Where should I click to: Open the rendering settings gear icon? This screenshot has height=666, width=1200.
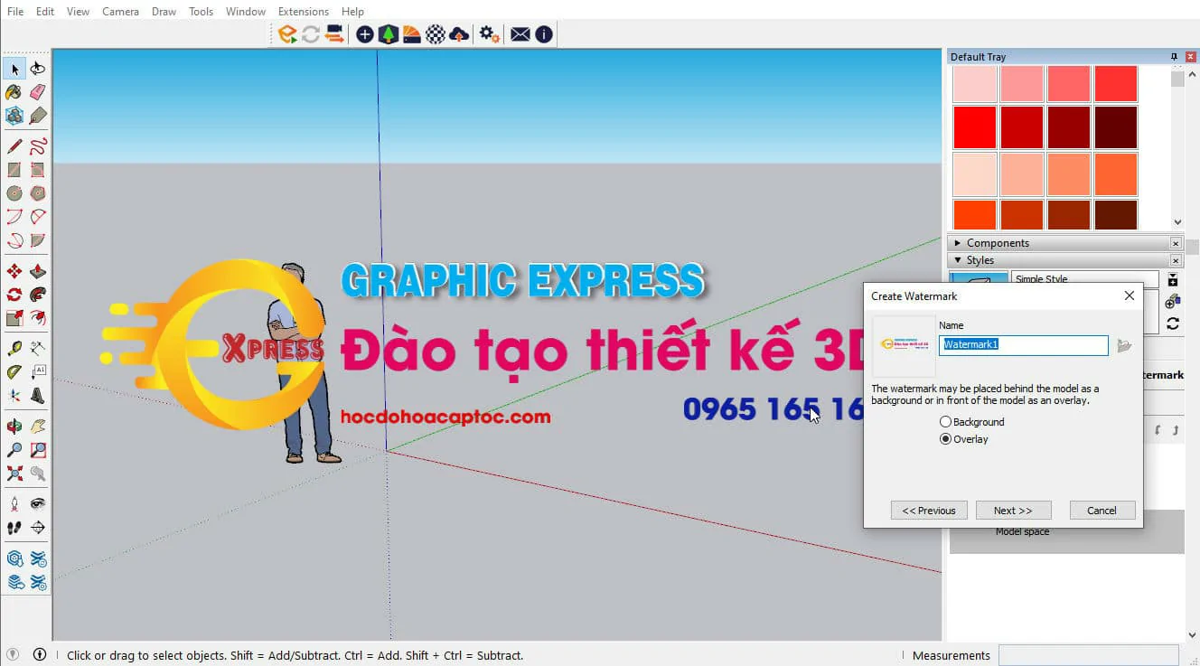488,33
